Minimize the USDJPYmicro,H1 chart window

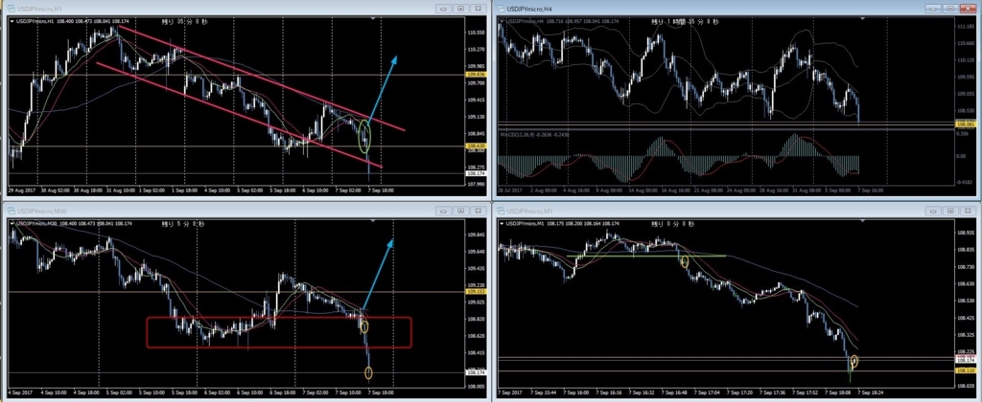[x=443, y=8]
